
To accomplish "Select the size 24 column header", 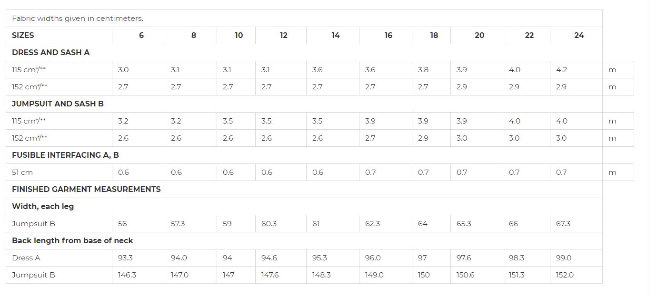I will point(579,36).
